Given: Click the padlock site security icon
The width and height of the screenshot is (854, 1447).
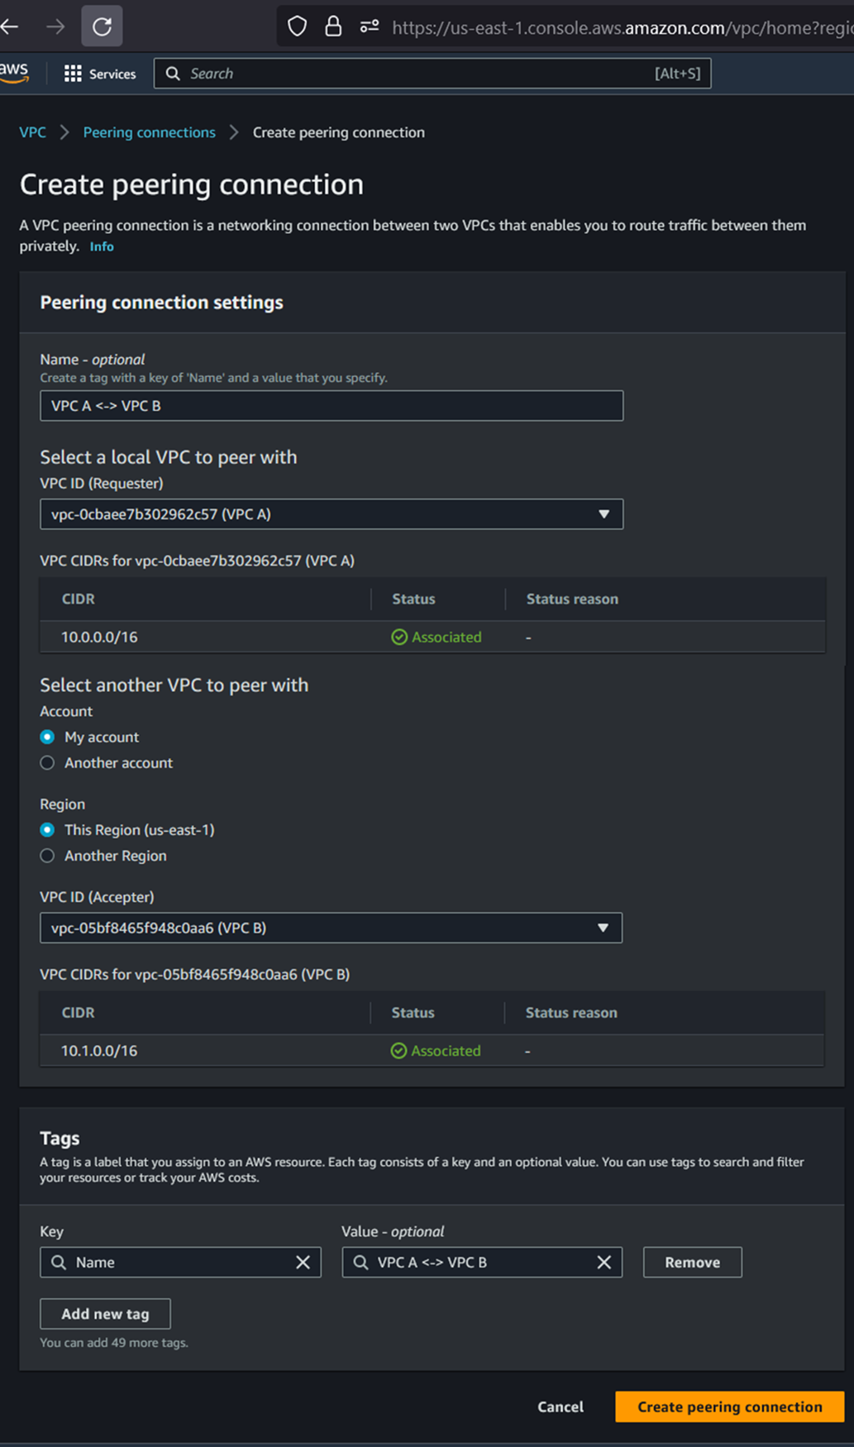Looking at the screenshot, I should pos(333,26).
